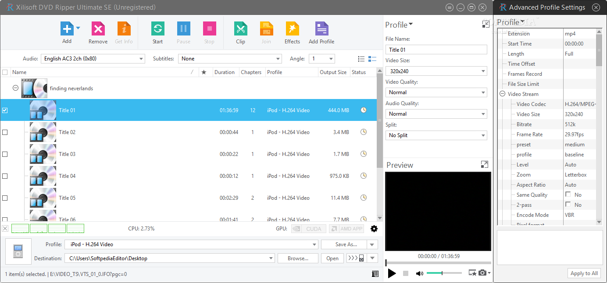Screen dimensions: 607x283
Task: Adjust the preview volume slider
Action: point(444,273)
